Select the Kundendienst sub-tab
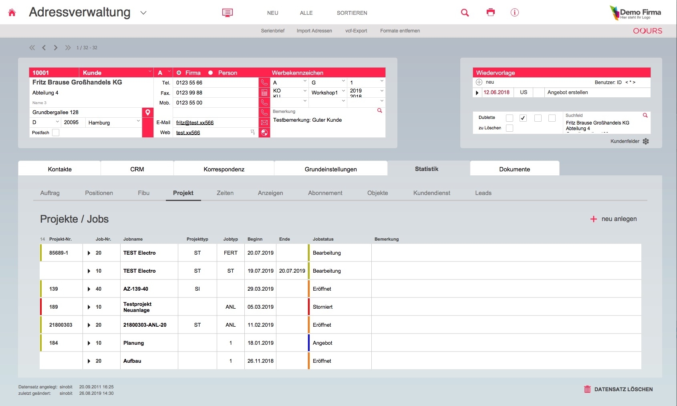 click(x=432, y=193)
